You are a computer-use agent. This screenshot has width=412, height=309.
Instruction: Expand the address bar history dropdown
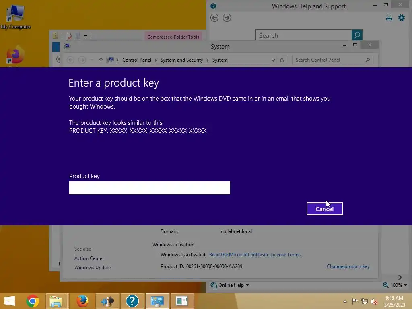click(273, 60)
